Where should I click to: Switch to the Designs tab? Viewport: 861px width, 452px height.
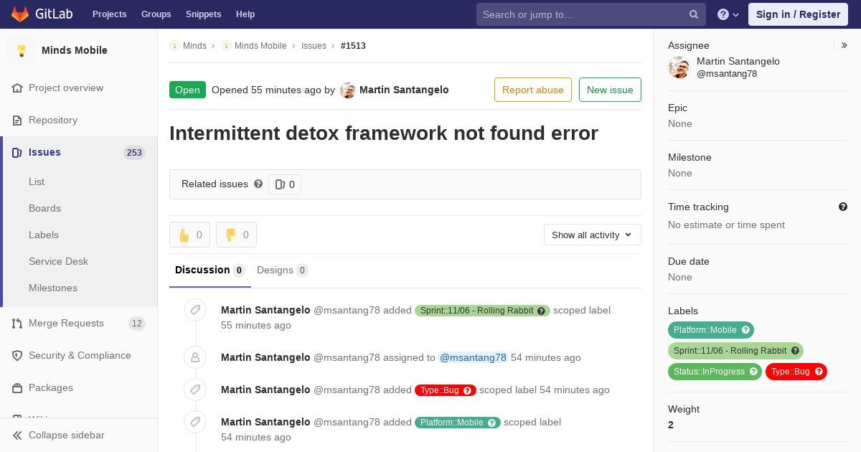coord(283,270)
